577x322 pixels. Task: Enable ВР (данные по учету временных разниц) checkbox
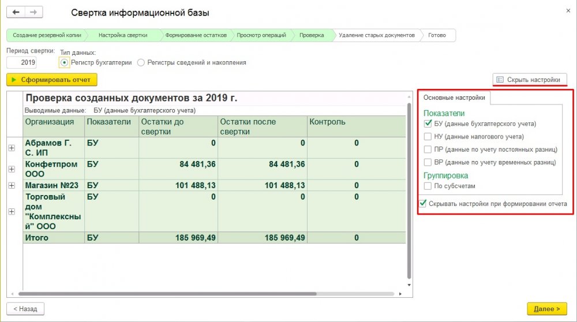[428, 162]
